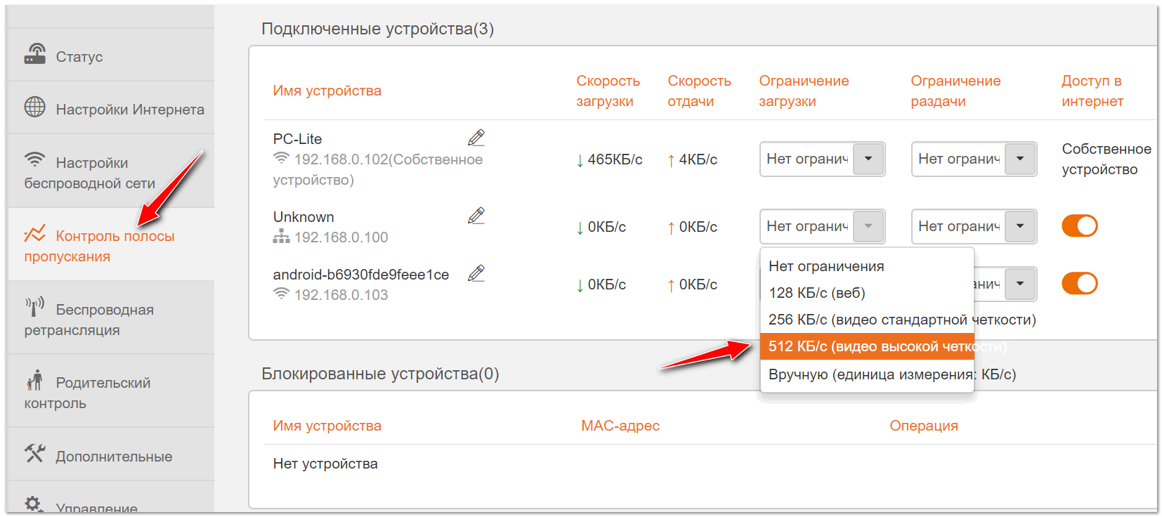Open upload limit dropdown for android device
1162x517 pixels.
(1020, 284)
